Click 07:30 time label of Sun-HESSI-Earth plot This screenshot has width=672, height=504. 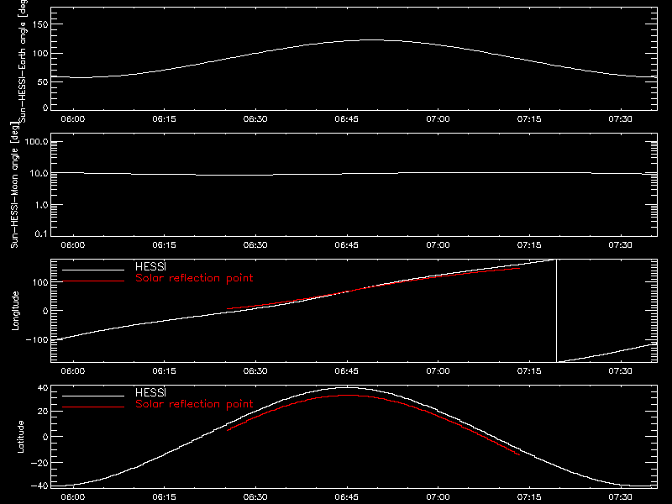(x=621, y=119)
